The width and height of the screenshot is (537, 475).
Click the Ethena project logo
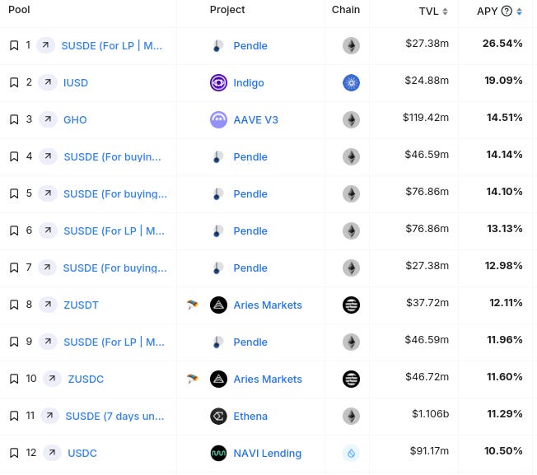point(218,416)
